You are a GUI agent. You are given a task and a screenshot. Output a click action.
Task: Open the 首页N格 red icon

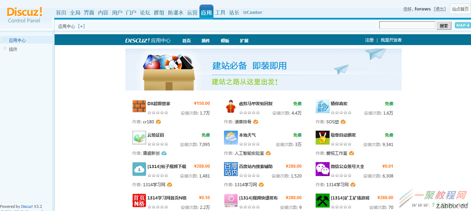tap(139, 201)
